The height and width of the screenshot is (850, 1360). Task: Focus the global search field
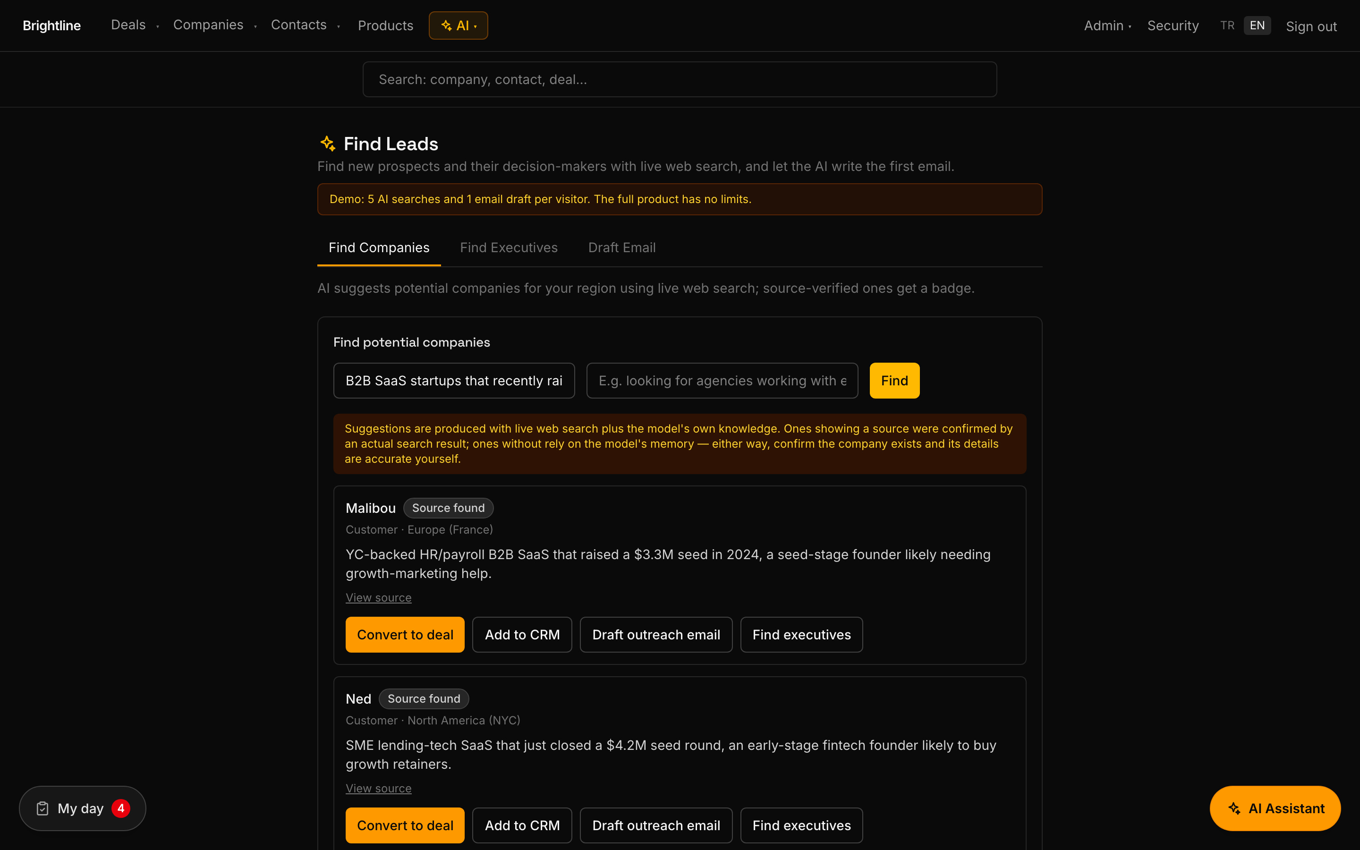(680, 79)
